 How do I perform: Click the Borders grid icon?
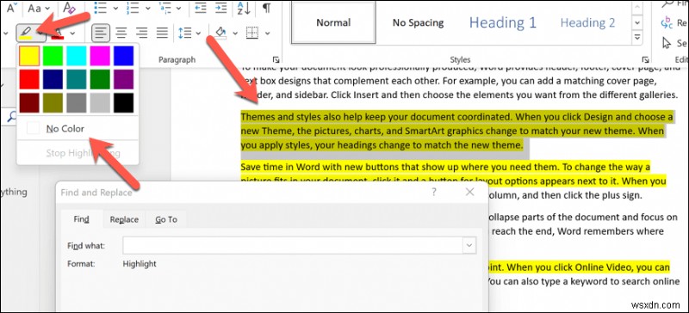pyautogui.click(x=251, y=33)
